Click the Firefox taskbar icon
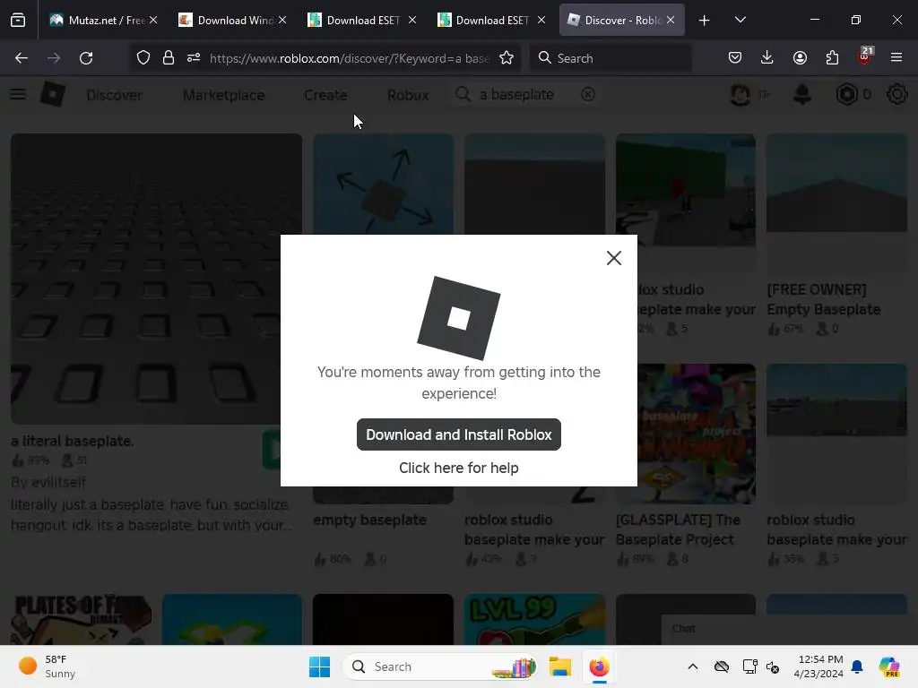The height and width of the screenshot is (688, 918). [x=599, y=666]
